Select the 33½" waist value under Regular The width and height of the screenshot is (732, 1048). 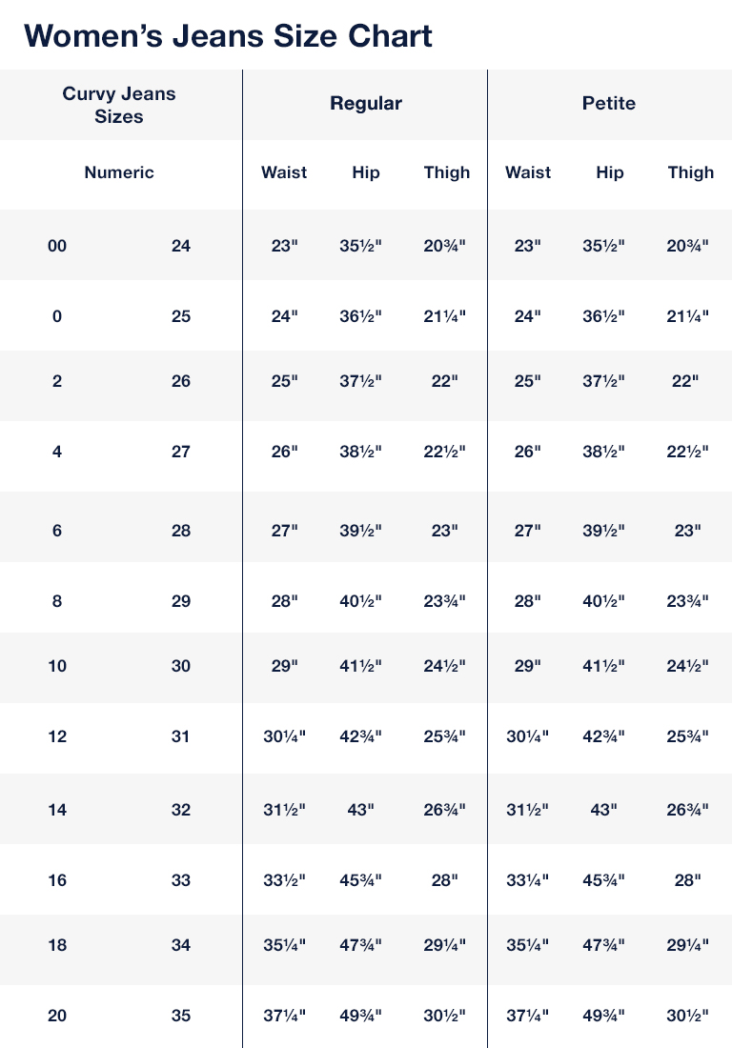click(284, 880)
